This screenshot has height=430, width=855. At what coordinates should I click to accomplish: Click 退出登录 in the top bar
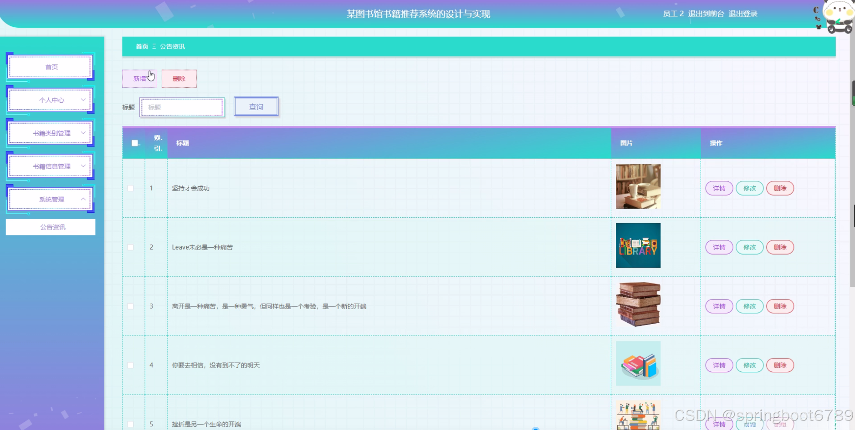743,14
